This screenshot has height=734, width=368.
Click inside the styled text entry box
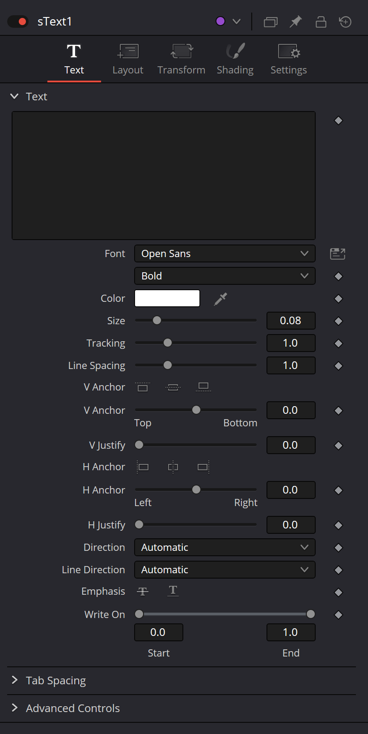(x=164, y=176)
